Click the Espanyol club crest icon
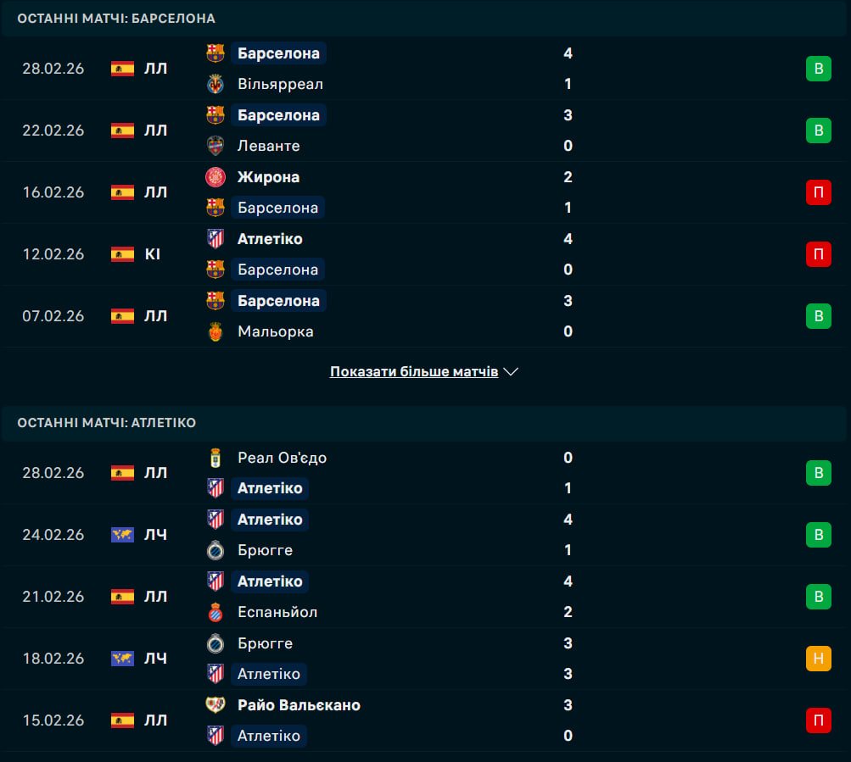This screenshot has width=851, height=762. click(x=216, y=612)
